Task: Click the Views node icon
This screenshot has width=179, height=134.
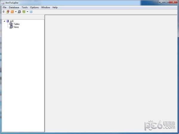Action: 11,27
